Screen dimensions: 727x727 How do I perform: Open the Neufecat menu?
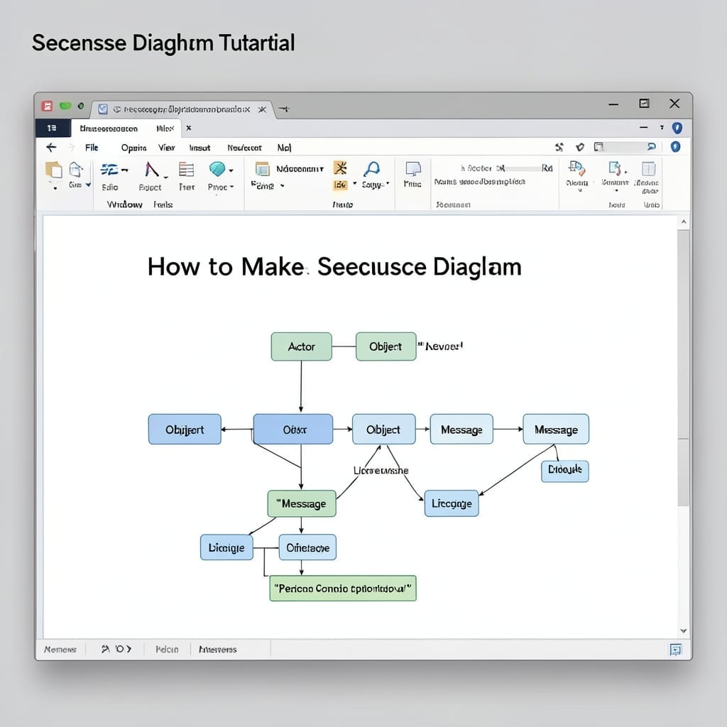244,148
